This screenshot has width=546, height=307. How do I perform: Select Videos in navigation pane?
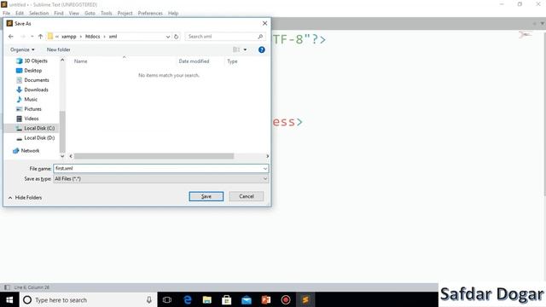pos(27,119)
